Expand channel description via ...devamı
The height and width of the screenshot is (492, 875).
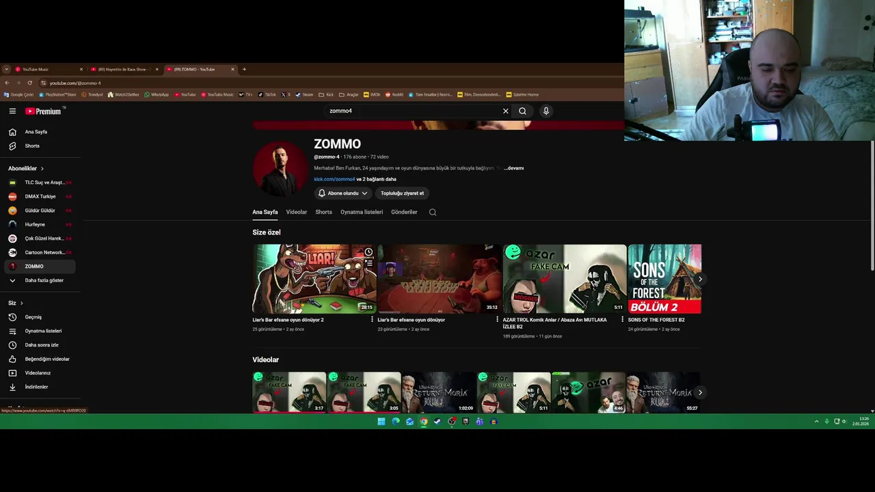click(513, 168)
